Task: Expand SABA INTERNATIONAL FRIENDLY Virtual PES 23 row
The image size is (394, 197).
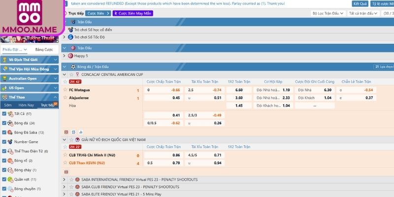Action: tap(65, 180)
